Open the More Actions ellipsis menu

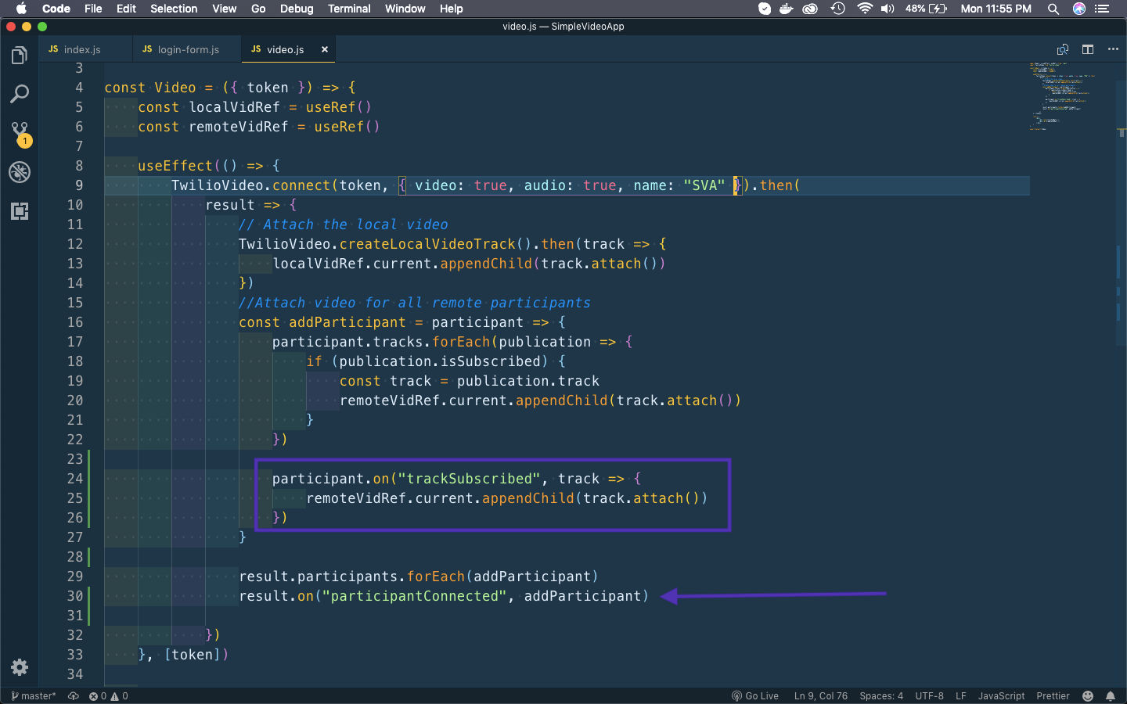pyautogui.click(x=1113, y=49)
